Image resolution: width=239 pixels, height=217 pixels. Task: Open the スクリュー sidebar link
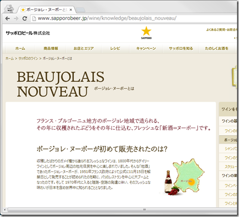[x=228, y=167]
